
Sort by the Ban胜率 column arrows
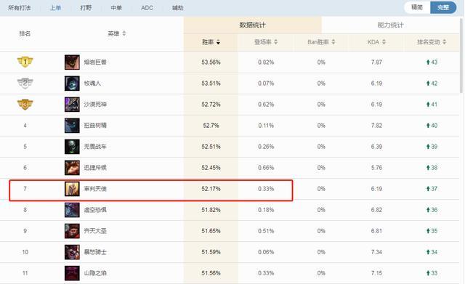(x=333, y=42)
